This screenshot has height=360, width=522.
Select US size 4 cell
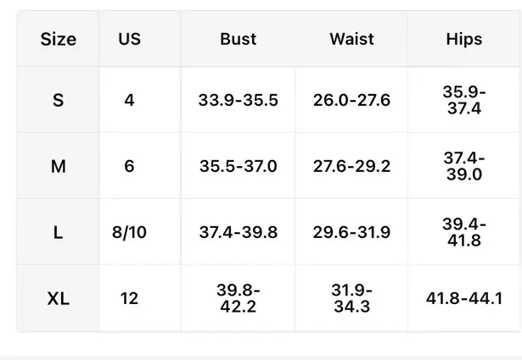129,100
